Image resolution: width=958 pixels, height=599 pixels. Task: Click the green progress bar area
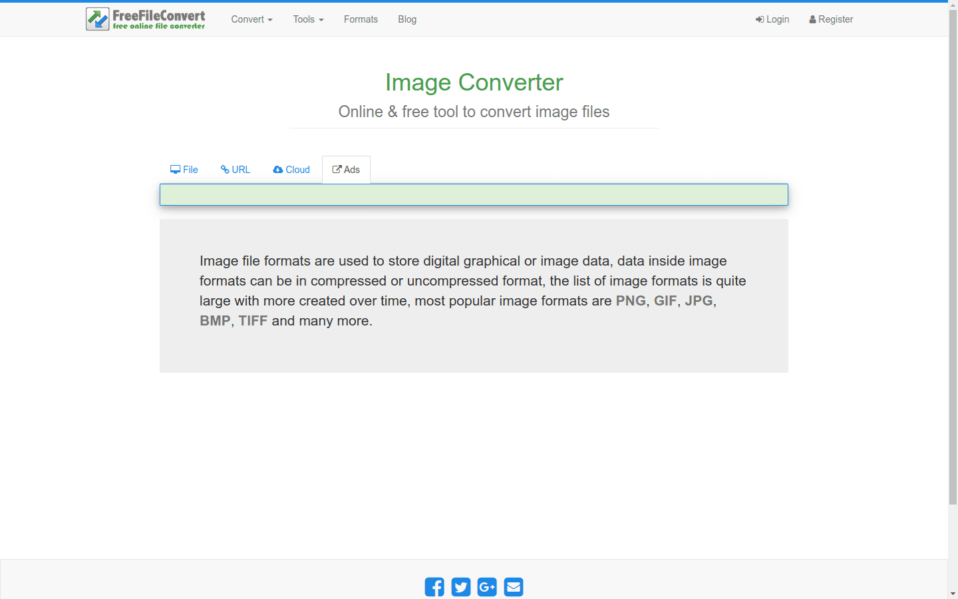(x=474, y=194)
